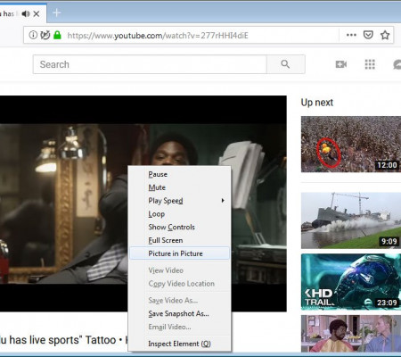This screenshot has height=357, width=401.
Task: Click the Up next heading text
Action: coord(317,103)
